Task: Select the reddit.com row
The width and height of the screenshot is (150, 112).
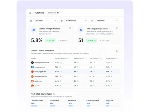Action: [75, 81]
